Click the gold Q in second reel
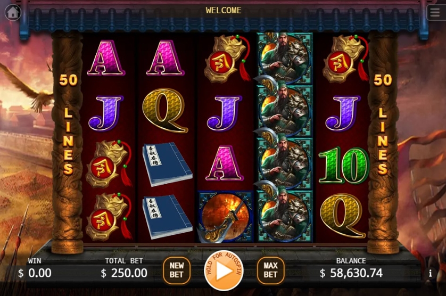Viewport: 446px width, 296px height. click(166, 111)
